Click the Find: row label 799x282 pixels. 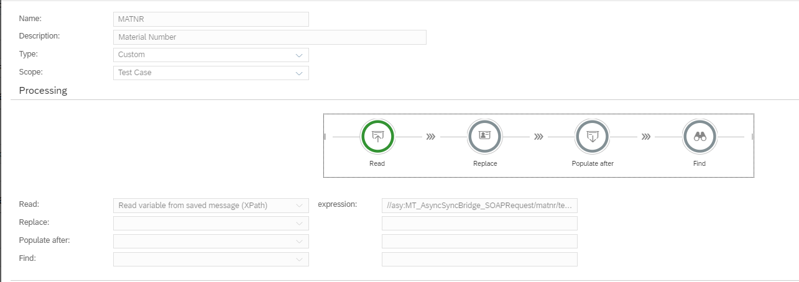click(x=27, y=257)
